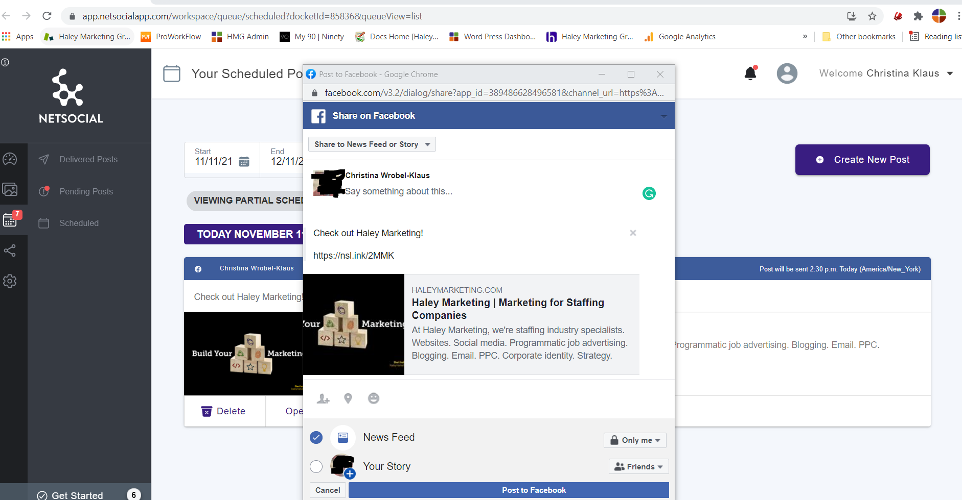Open the settings gear in NetSocial sidebar
The image size is (962, 500).
(x=10, y=281)
